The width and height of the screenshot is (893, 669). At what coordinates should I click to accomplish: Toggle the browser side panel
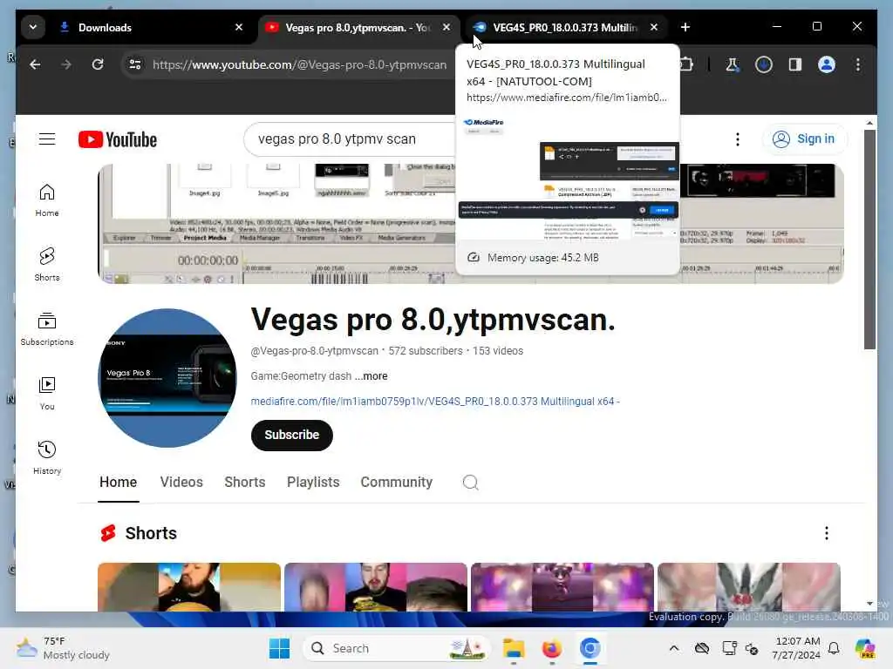795,64
